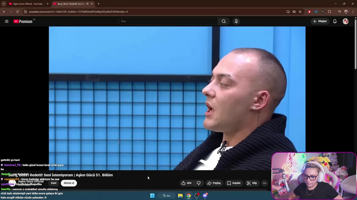
Task: Click the crossed-eye tracking protection icon
Action: pyautogui.click(x=294, y=12)
